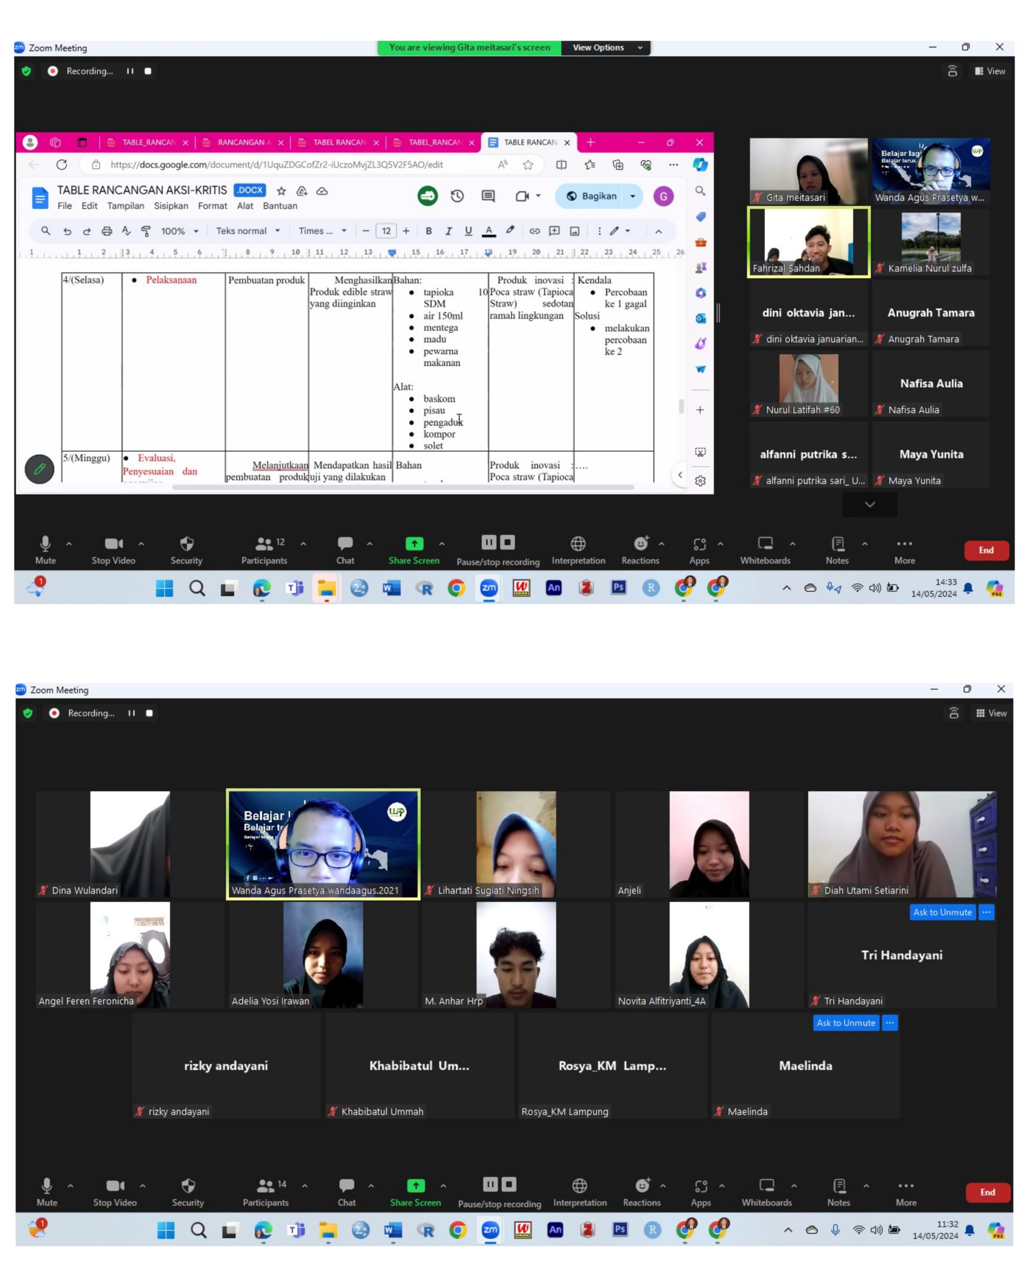Screen dimensions: 1029x1287
Task: Click the font size field showing 12
Action: 386,231
